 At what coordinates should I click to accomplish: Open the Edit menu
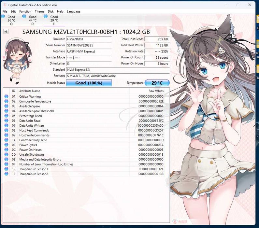click(x=13, y=11)
